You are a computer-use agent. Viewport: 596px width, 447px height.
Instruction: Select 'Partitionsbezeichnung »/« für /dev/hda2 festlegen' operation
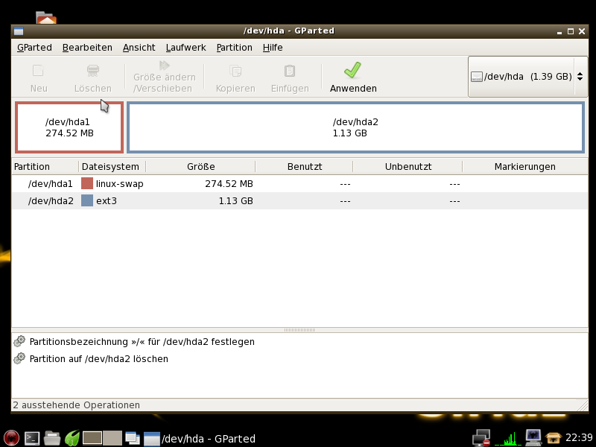[x=142, y=342]
